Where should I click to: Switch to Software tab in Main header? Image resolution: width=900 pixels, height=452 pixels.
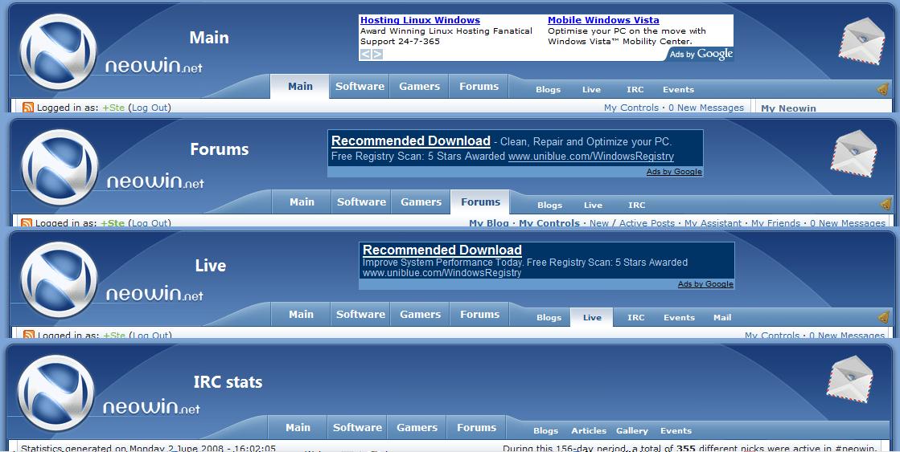(360, 87)
